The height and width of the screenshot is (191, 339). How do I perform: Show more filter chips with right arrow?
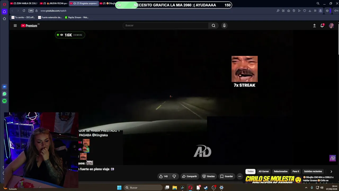tap(331, 171)
